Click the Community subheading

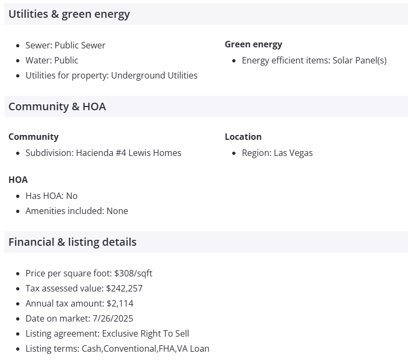coord(33,137)
